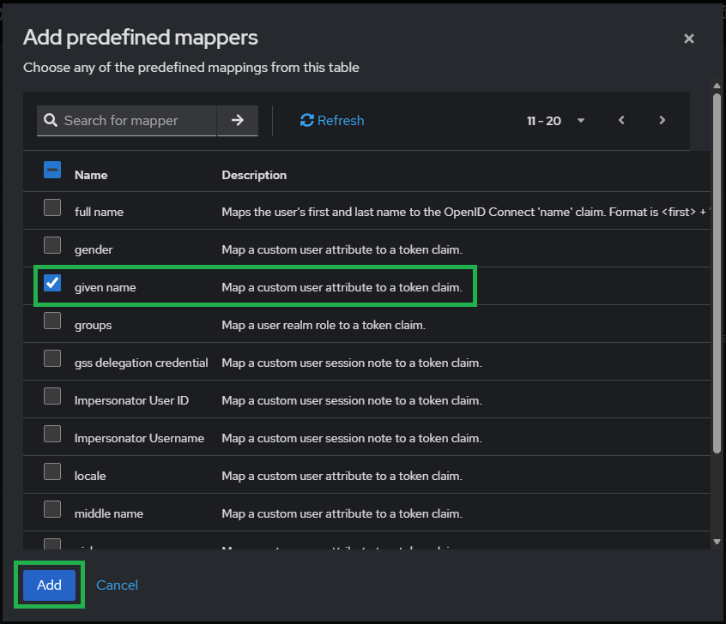Check the Impersonator Username mapper

(52, 434)
